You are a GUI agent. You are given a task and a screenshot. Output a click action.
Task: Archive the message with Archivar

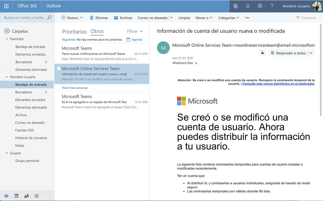[x=123, y=18]
